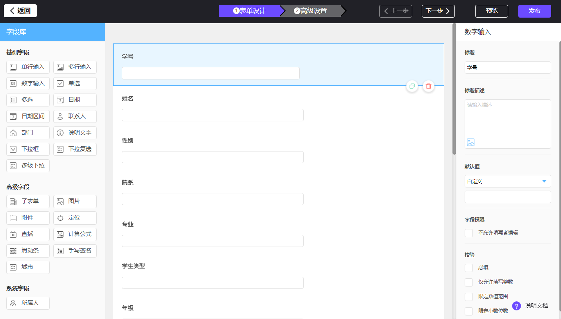Add a 所属人 system field
Viewport: 561px width, 319px height.
click(28, 303)
